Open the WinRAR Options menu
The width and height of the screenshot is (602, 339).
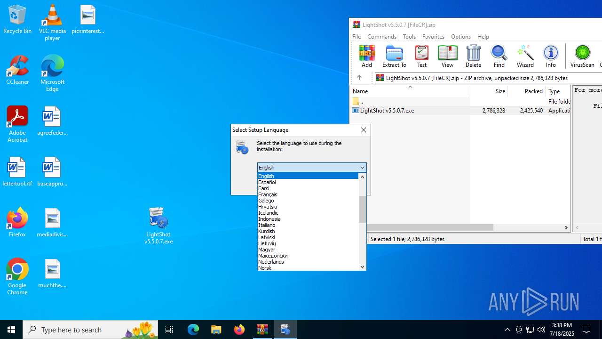(x=461, y=36)
